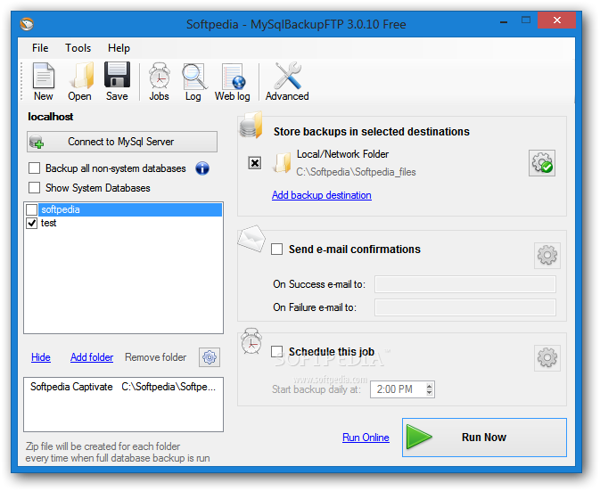Click Add backup destination link
The height and width of the screenshot is (491, 600).
[x=322, y=195]
